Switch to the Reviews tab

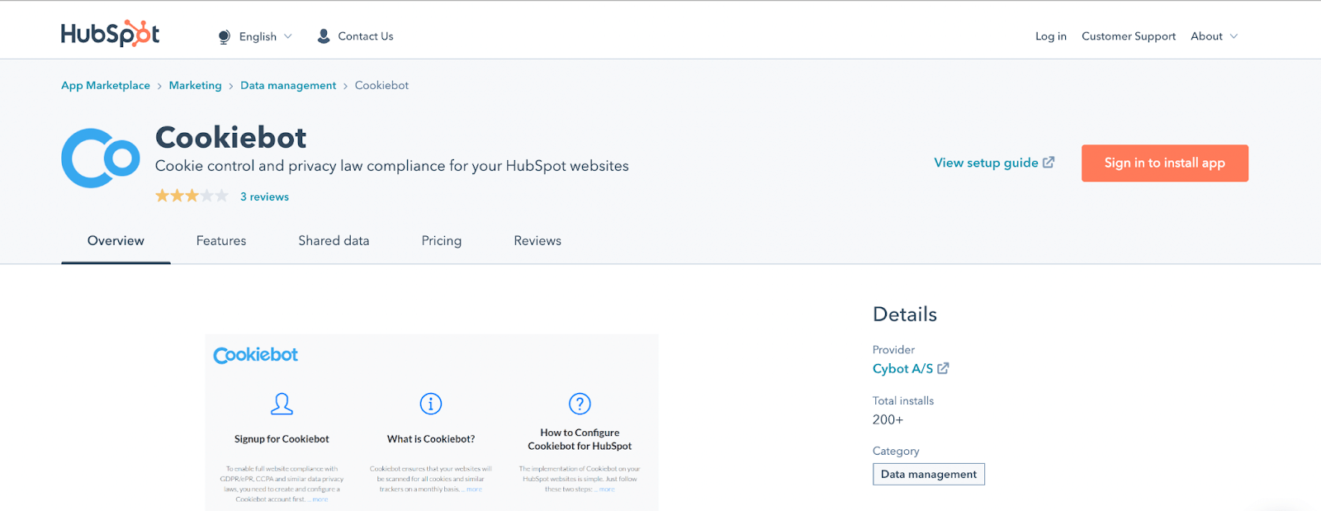tap(537, 241)
